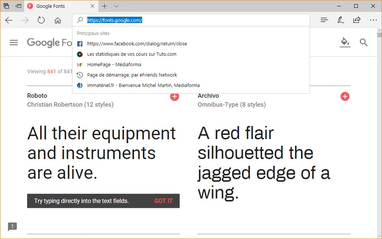Close the Google Fonts tab
Viewport: 382px width, 239px height.
92,6
